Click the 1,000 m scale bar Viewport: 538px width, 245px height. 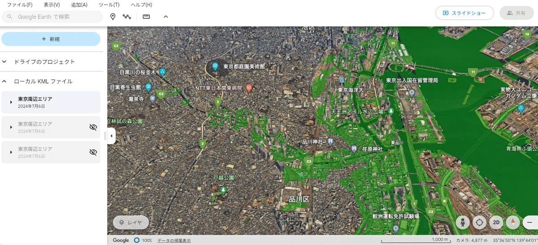pyautogui.click(x=415, y=240)
